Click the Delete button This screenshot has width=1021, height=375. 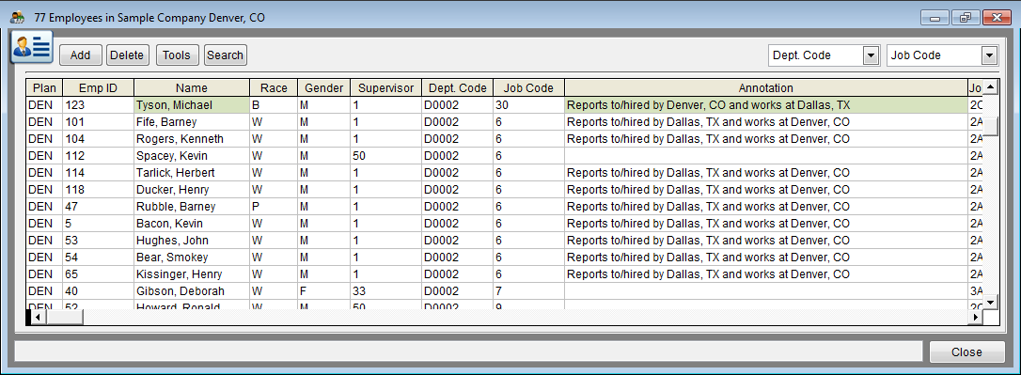tap(127, 55)
